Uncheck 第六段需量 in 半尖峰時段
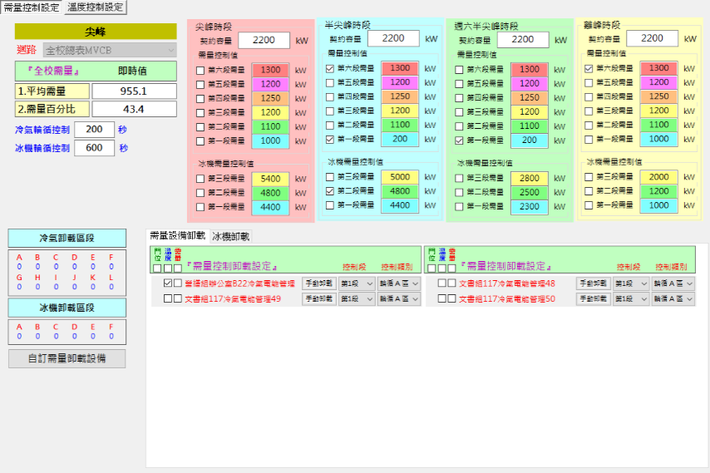The image size is (710, 473). click(x=330, y=68)
